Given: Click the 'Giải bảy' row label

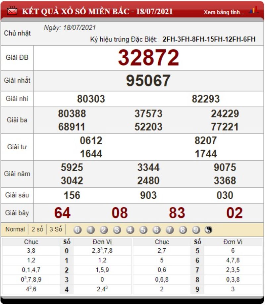Looking at the screenshot, I should click(x=17, y=213).
